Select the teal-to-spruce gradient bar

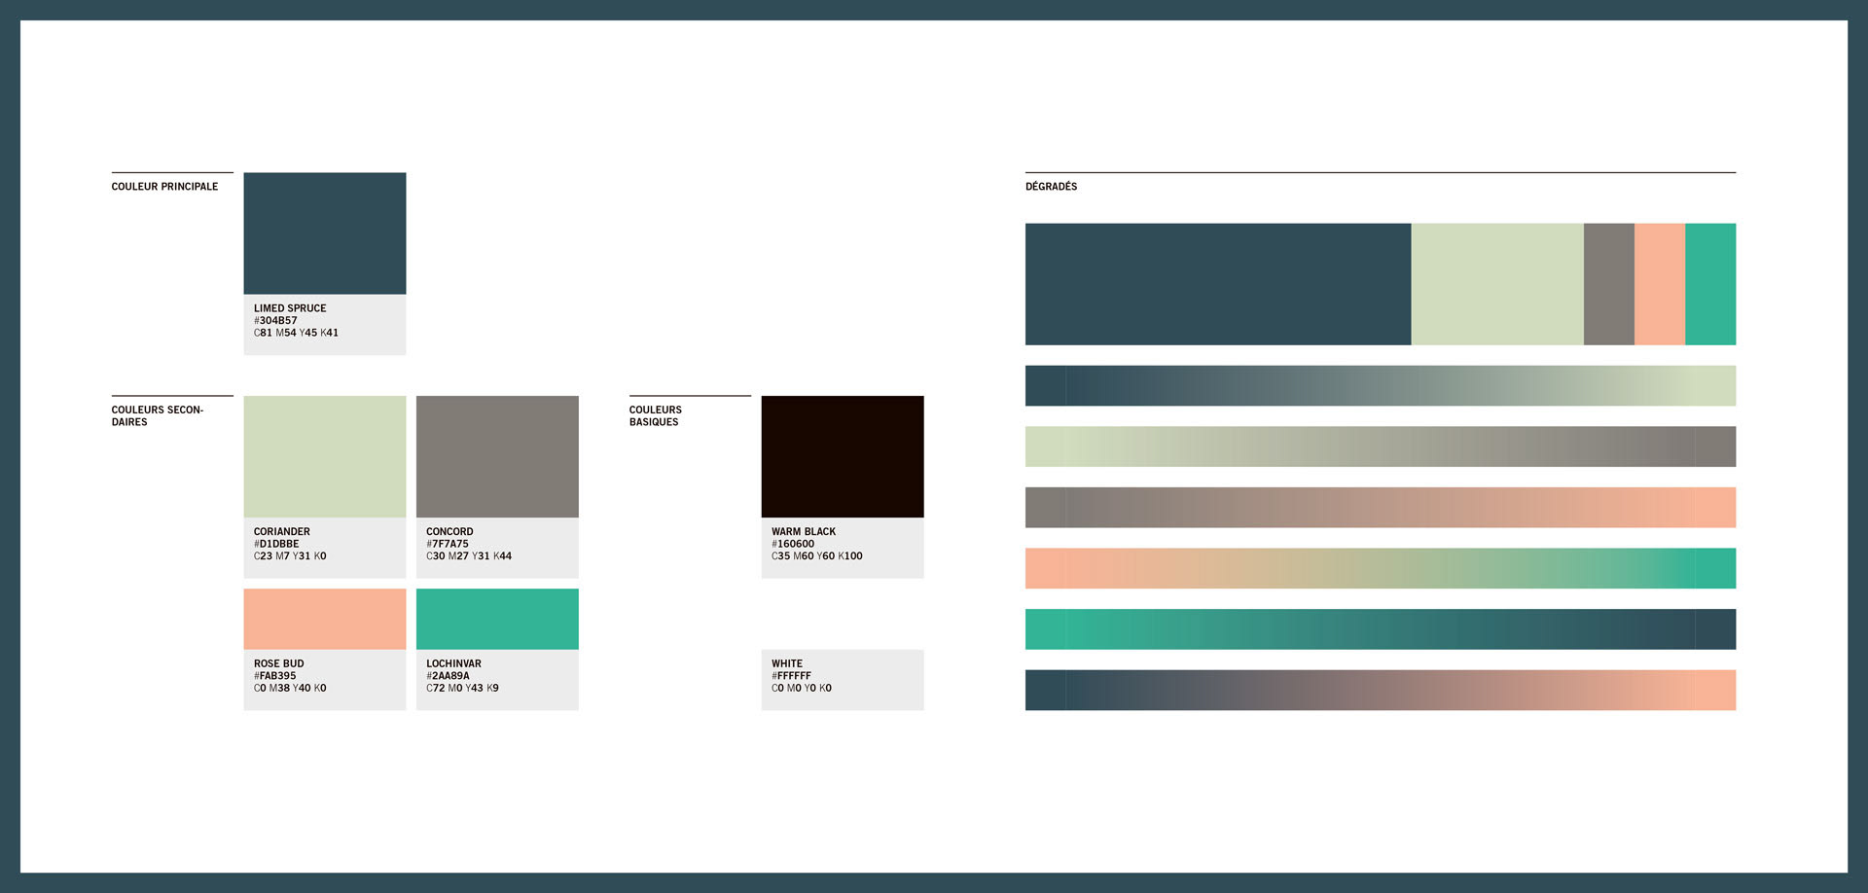pos(1381,629)
